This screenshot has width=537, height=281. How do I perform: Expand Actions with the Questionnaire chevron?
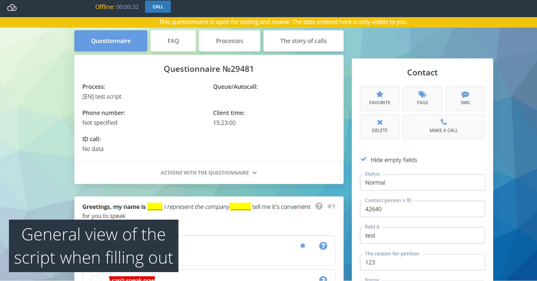click(x=255, y=173)
